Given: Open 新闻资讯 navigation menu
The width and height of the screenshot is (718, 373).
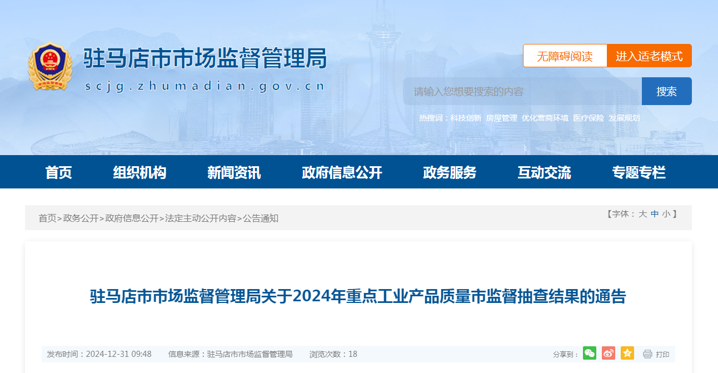Looking at the screenshot, I should pyautogui.click(x=234, y=172).
